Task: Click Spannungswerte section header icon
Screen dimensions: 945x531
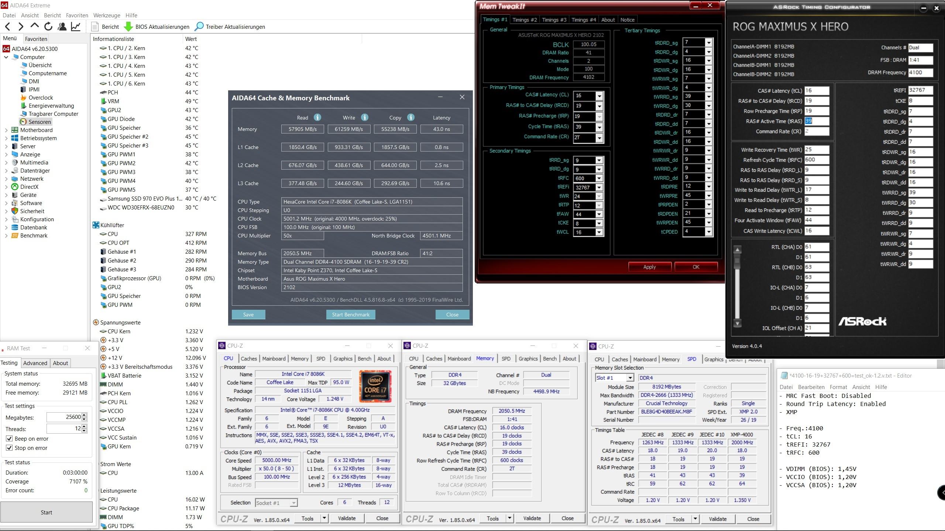Action: (96, 322)
